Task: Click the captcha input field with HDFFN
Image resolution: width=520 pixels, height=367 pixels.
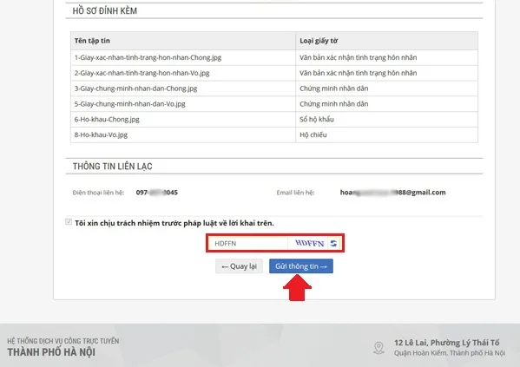Action: tap(248, 243)
